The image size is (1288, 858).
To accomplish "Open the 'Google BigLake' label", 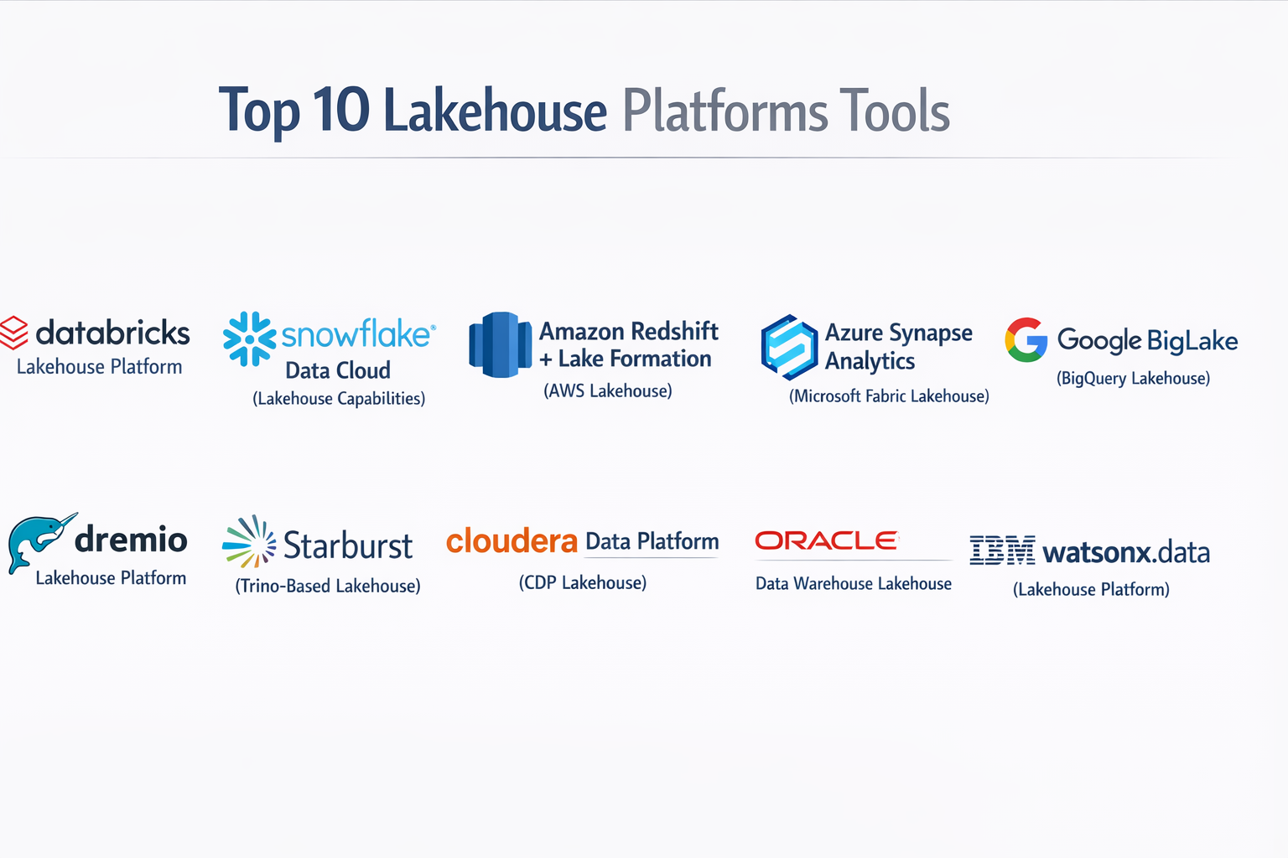I will pyautogui.click(x=1147, y=340).
